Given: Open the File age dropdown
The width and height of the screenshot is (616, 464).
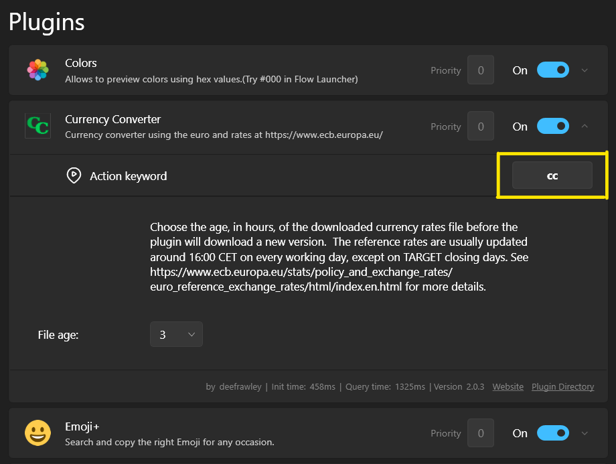Looking at the screenshot, I should (x=176, y=334).
